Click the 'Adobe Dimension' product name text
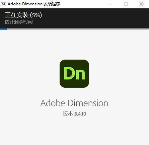Screen dimensions: 149x145 (x=74, y=103)
